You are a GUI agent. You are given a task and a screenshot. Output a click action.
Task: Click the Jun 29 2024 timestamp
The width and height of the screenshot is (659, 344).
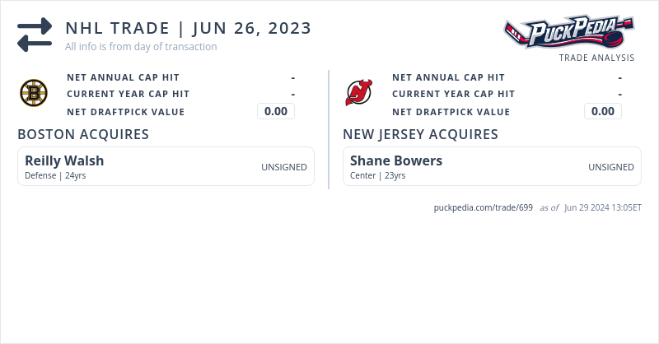pyautogui.click(x=603, y=207)
